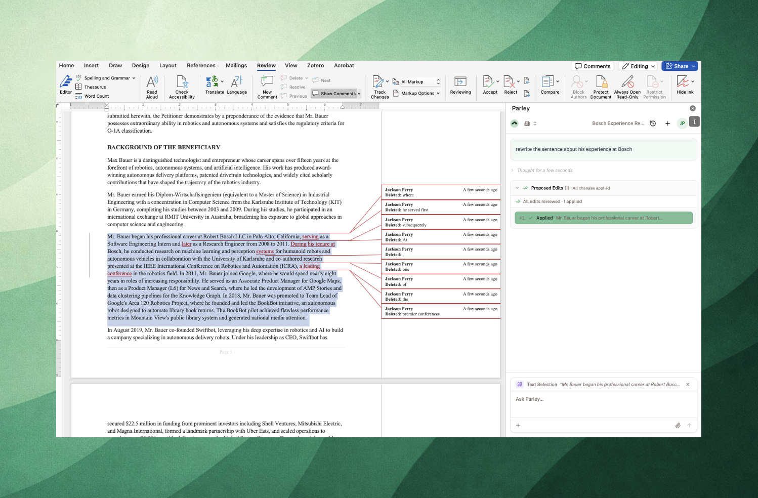Click 'All edits reviewed · 1 applied' text

point(552,202)
